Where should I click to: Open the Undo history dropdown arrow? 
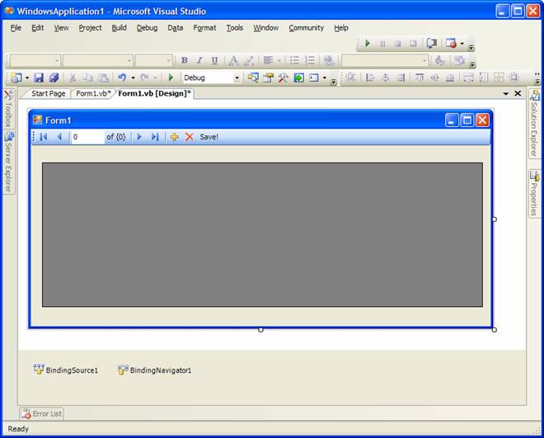[133, 78]
